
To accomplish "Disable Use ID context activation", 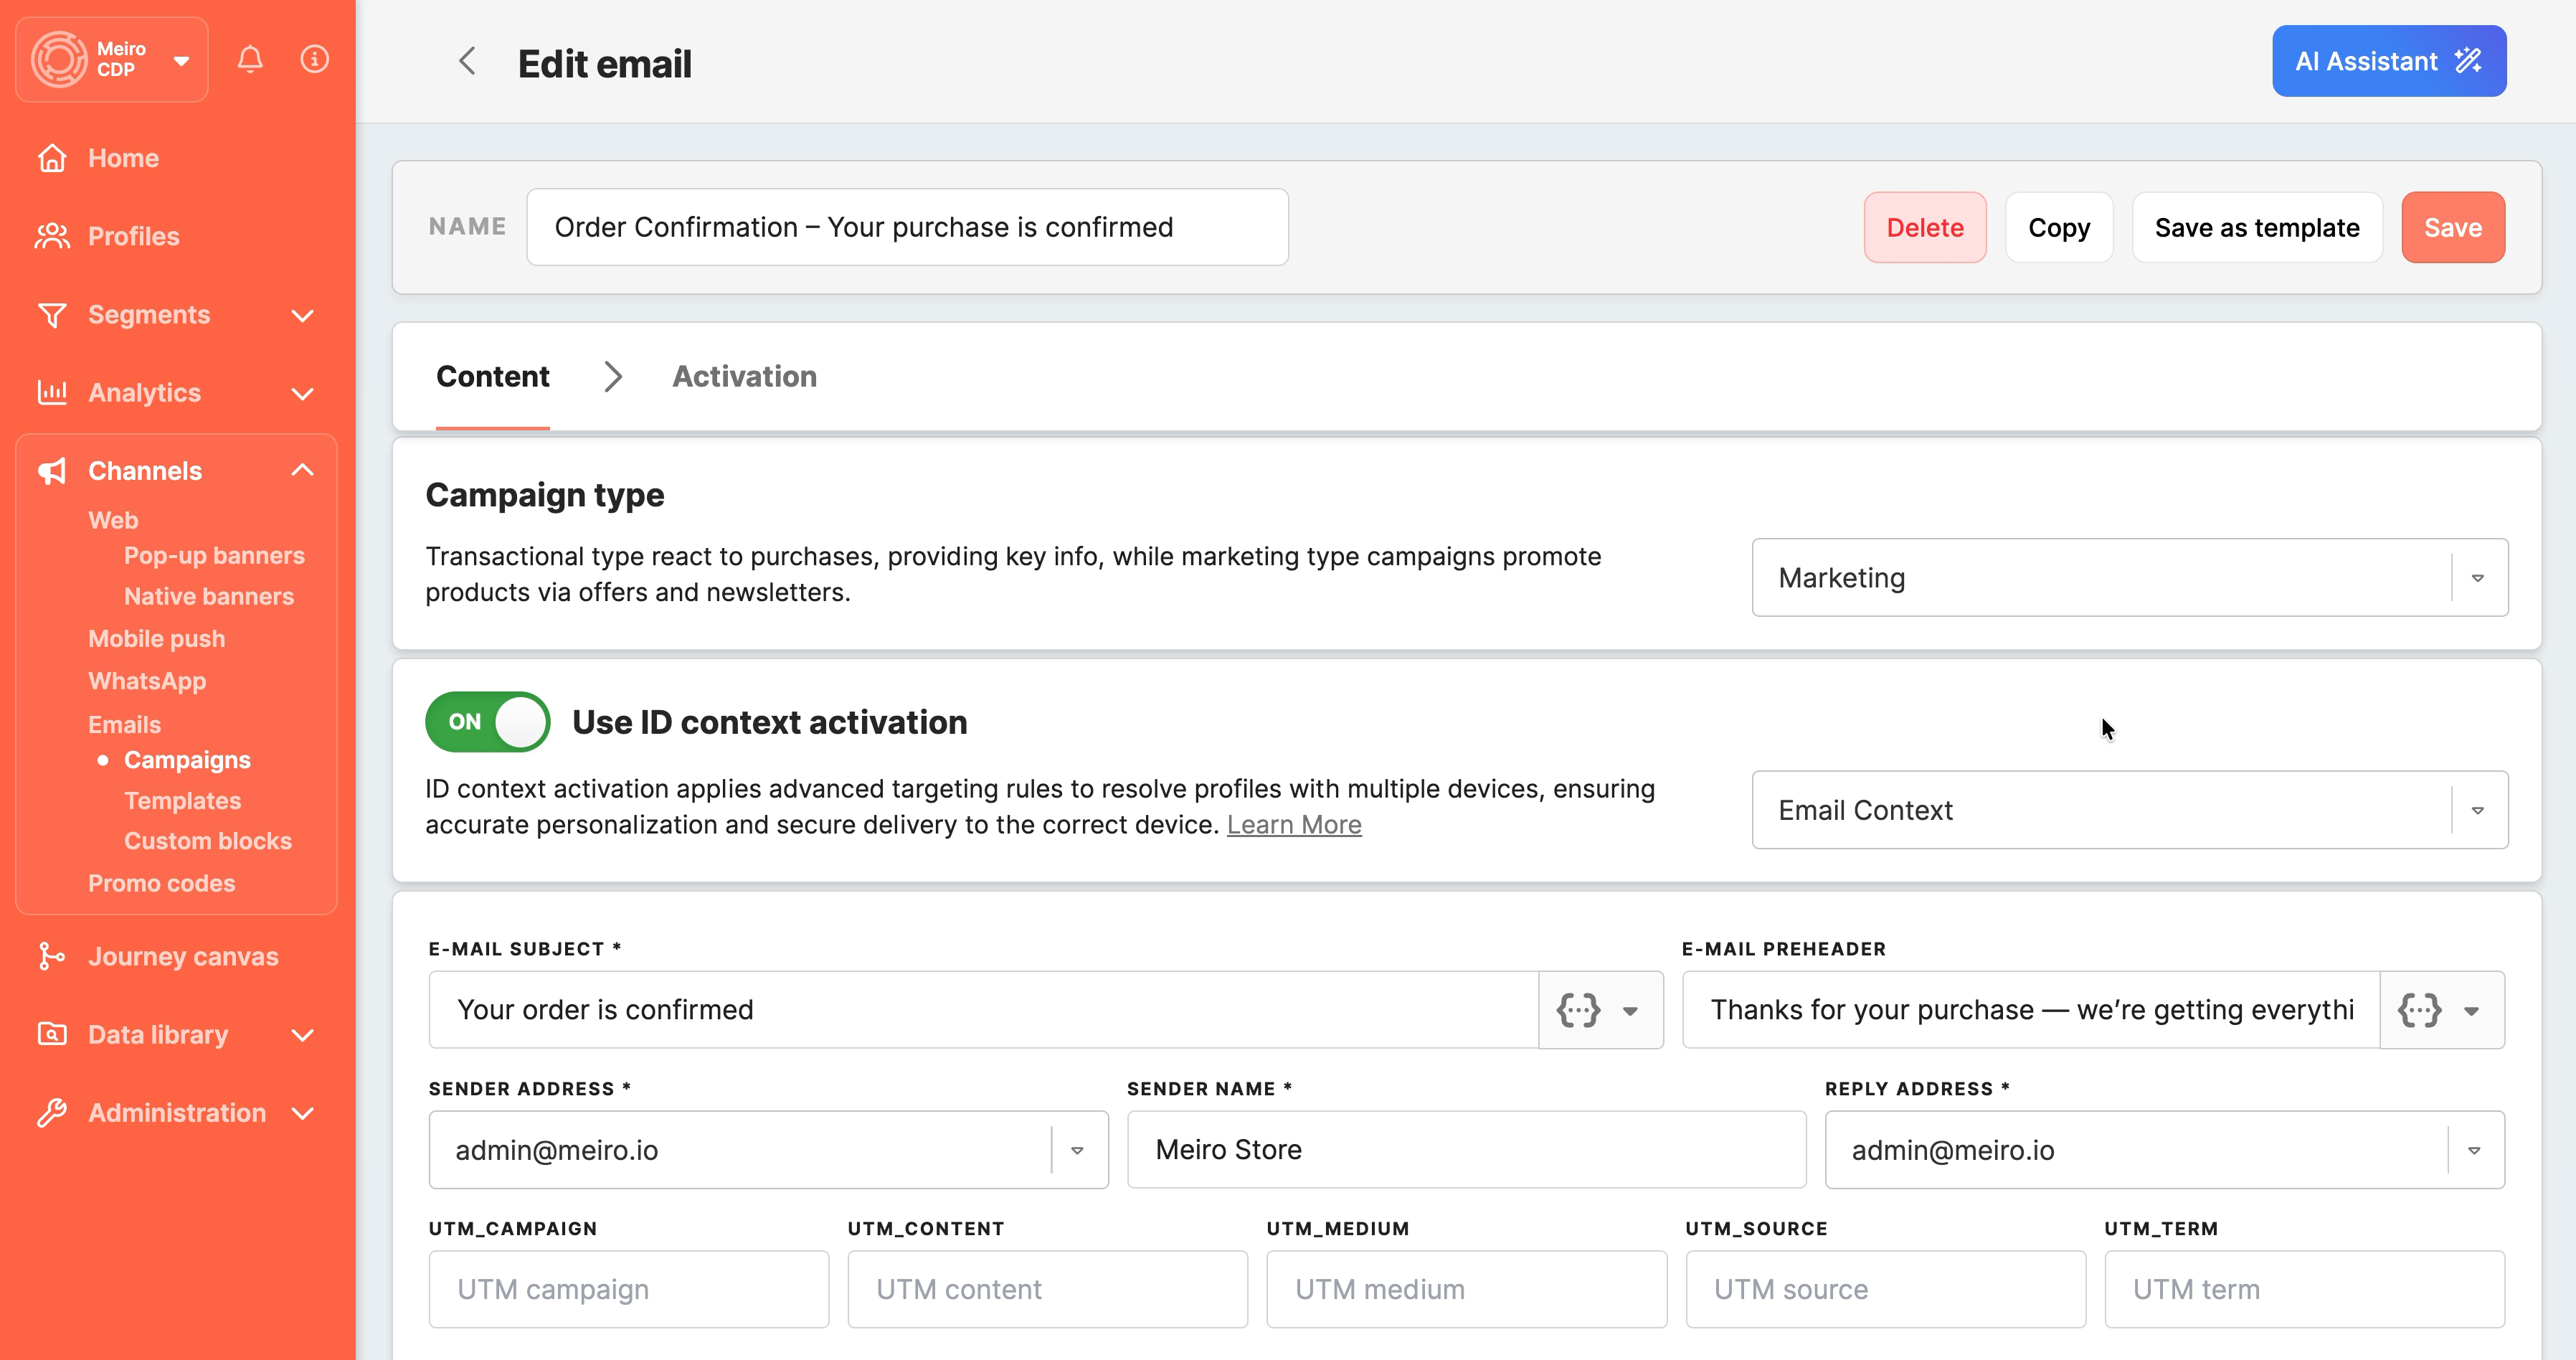I will coord(487,721).
